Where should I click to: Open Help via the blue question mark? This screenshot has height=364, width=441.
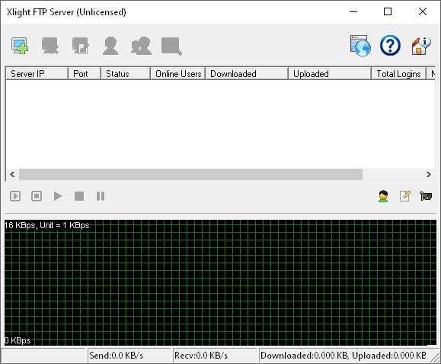click(x=390, y=45)
